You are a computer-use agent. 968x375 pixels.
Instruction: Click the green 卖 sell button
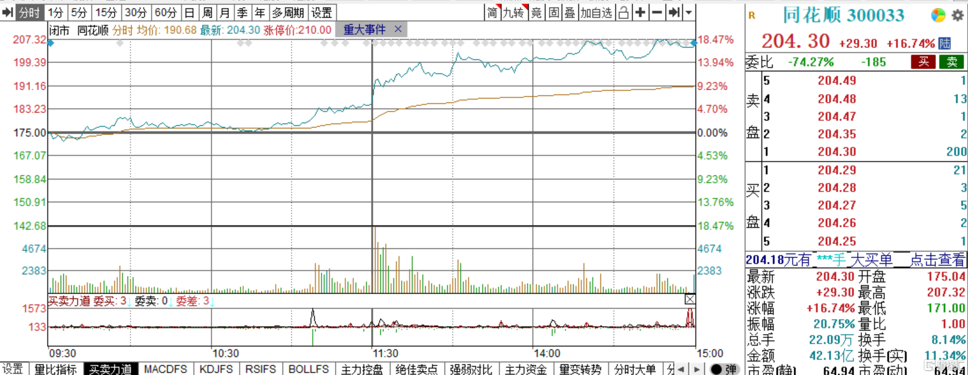[x=952, y=62]
